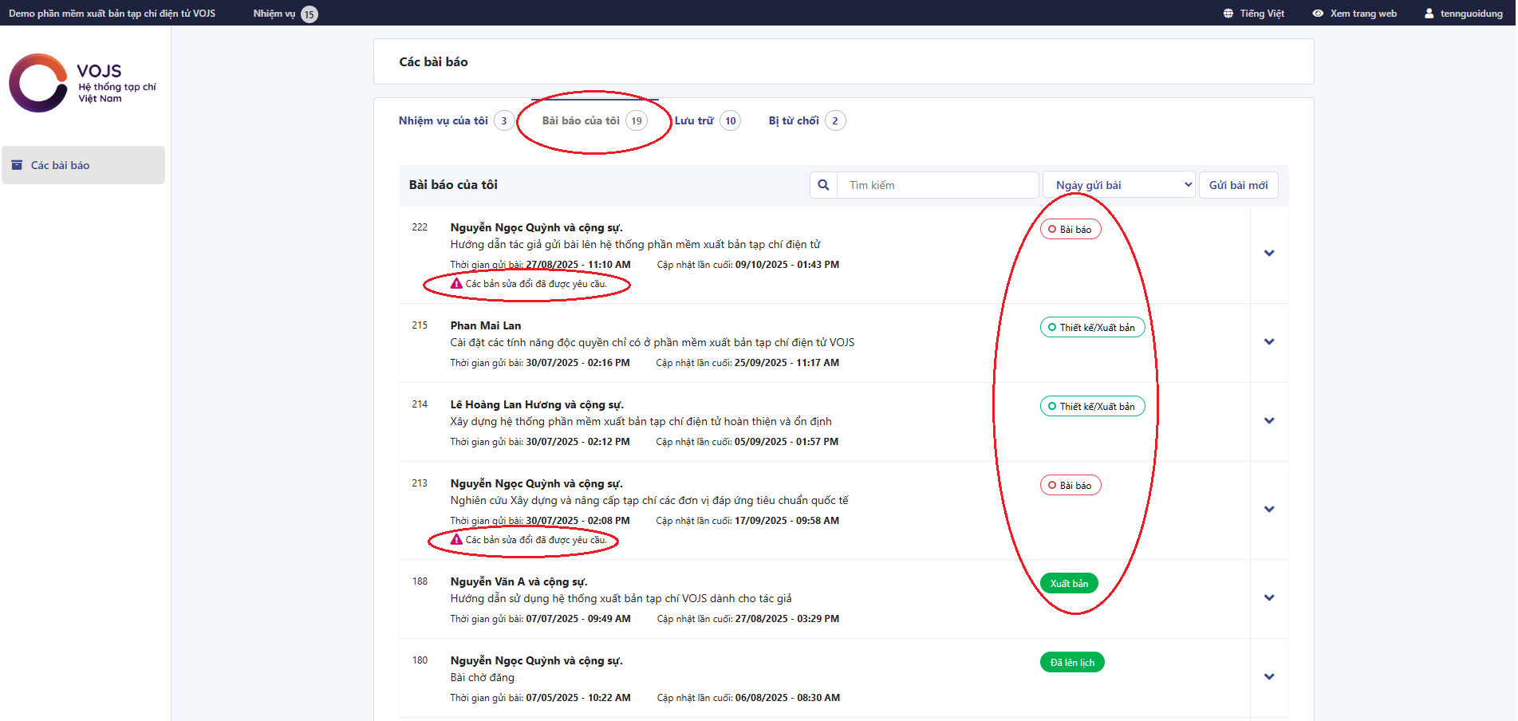
Task: Open article title of submission 214
Action: pyautogui.click(x=641, y=422)
